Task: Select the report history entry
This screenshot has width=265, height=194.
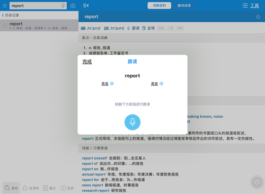Action: click(x=39, y=25)
